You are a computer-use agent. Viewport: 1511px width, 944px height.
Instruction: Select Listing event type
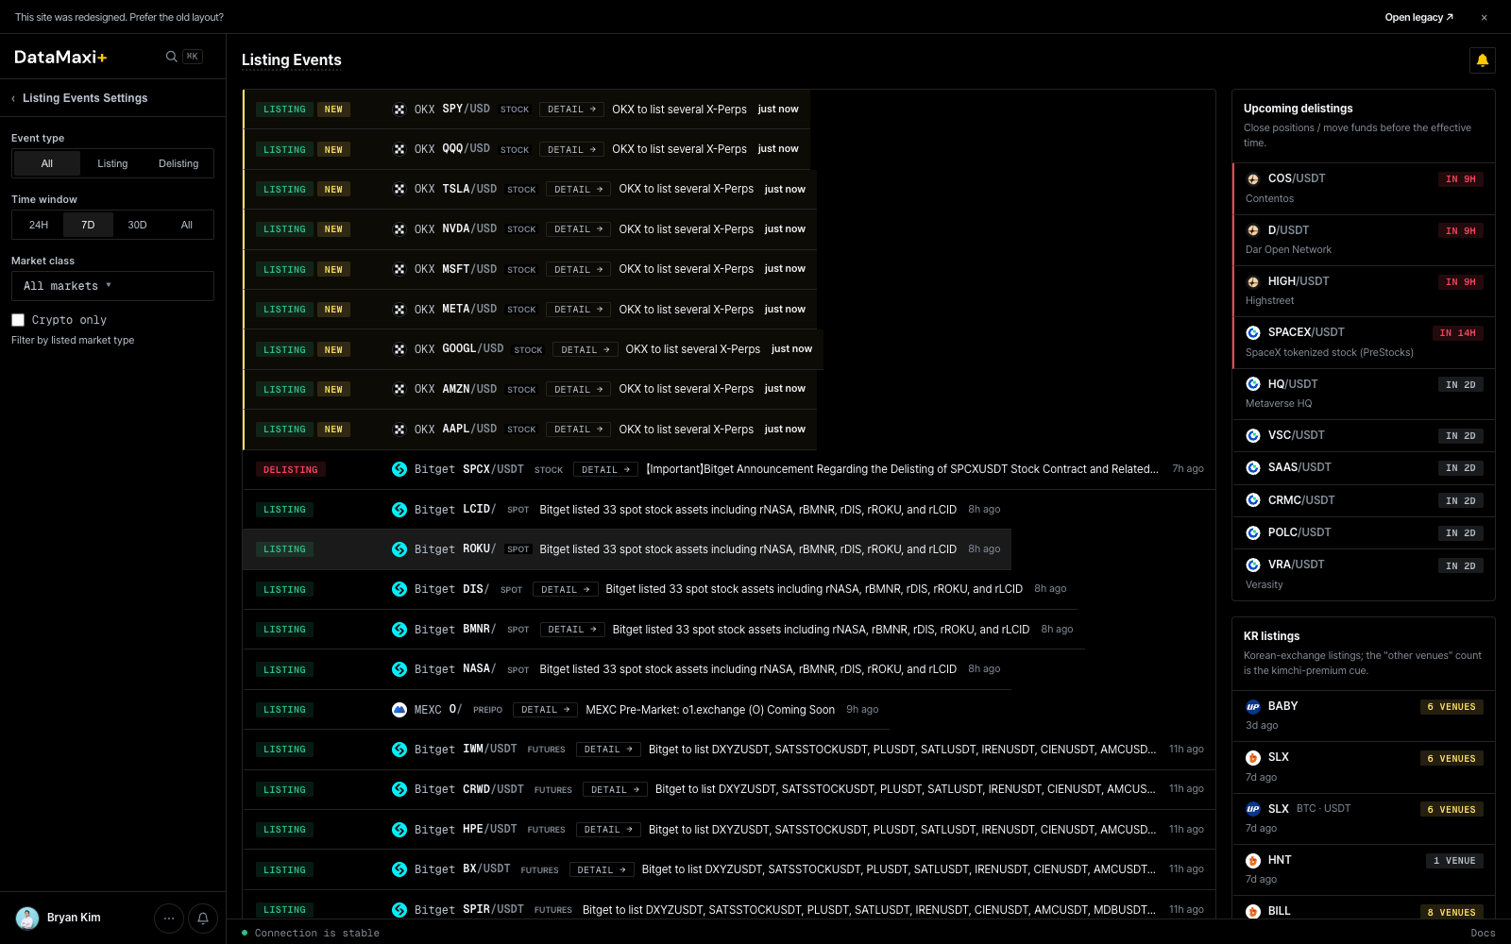point(112,163)
